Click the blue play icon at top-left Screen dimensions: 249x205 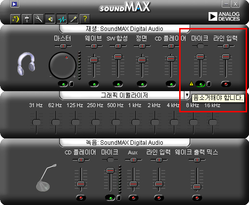pos(14,4)
